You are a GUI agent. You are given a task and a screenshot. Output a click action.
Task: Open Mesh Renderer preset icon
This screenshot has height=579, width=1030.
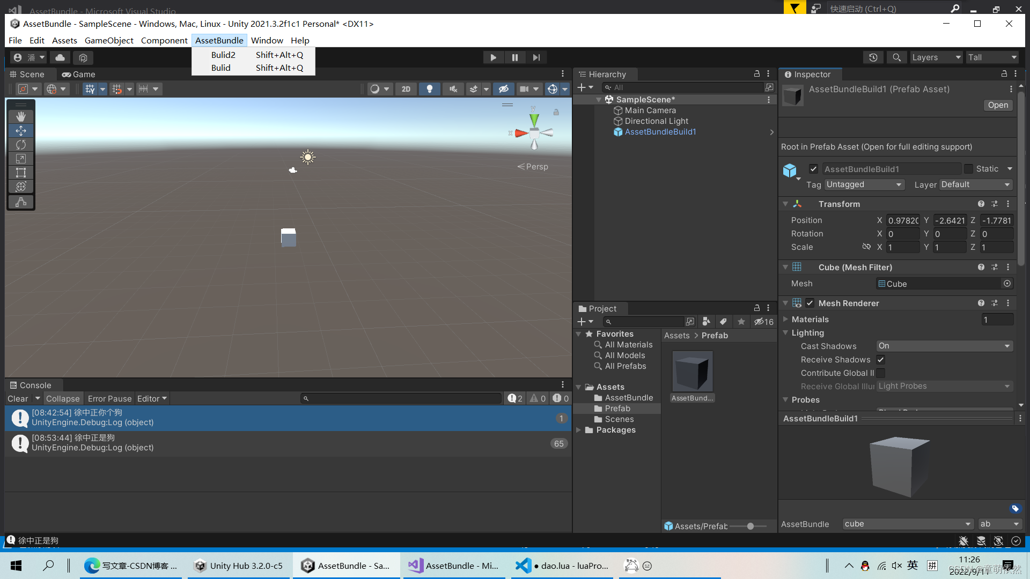point(995,303)
